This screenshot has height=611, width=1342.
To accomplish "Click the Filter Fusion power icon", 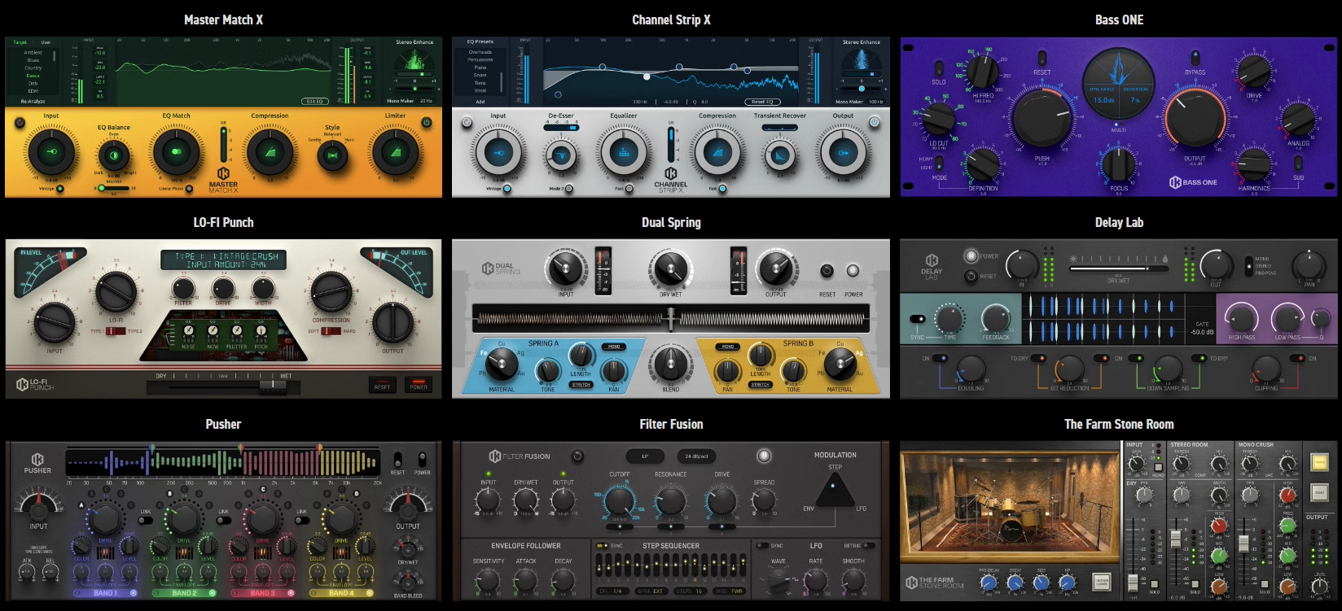I will [x=764, y=456].
